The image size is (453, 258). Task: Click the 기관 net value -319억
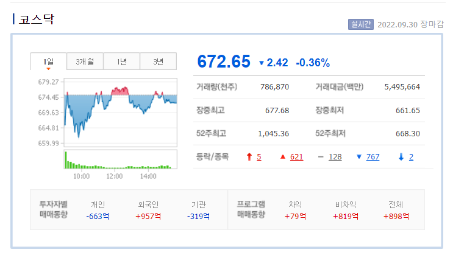pyautogui.click(x=199, y=216)
